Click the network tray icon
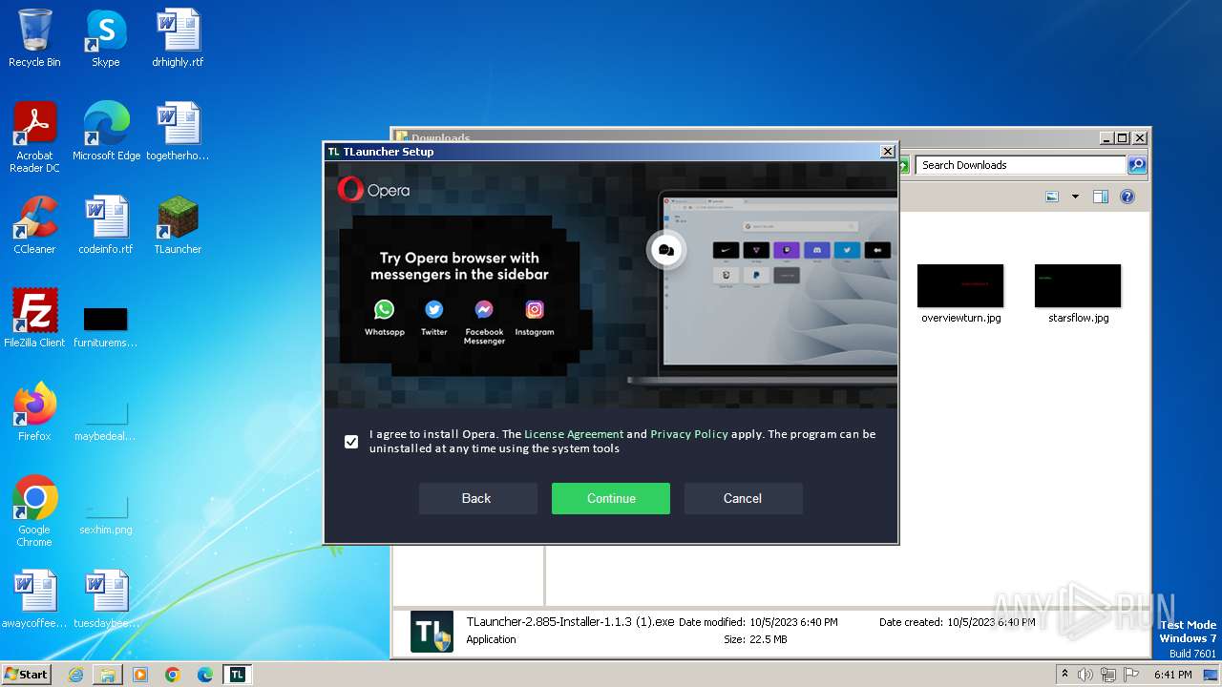1222x687 pixels. pyautogui.click(x=1108, y=675)
